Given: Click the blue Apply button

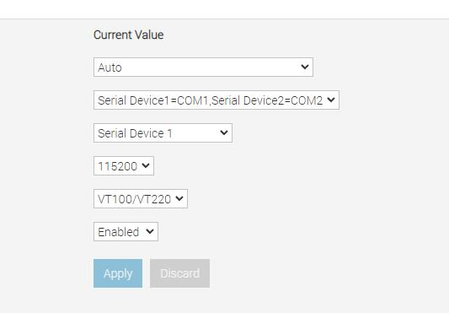Looking at the screenshot, I should (x=118, y=273).
